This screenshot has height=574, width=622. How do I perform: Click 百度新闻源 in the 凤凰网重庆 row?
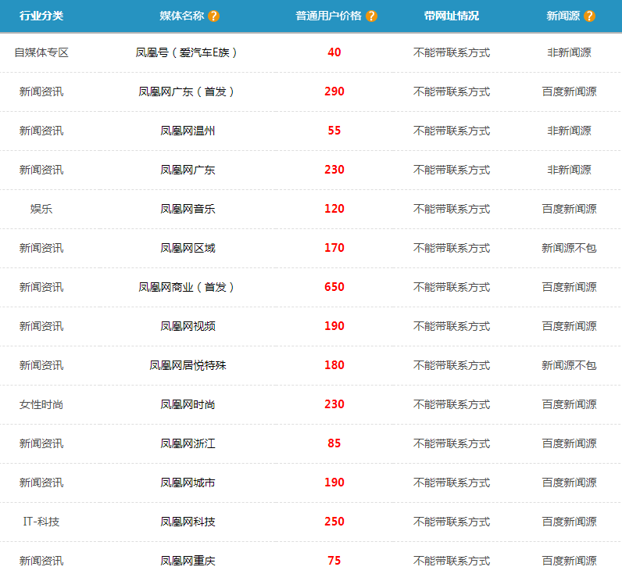[569, 561]
